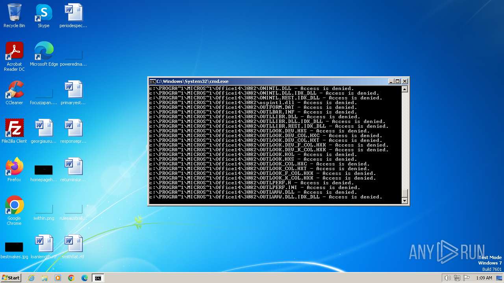Open the Start menu

pyautogui.click(x=11, y=278)
